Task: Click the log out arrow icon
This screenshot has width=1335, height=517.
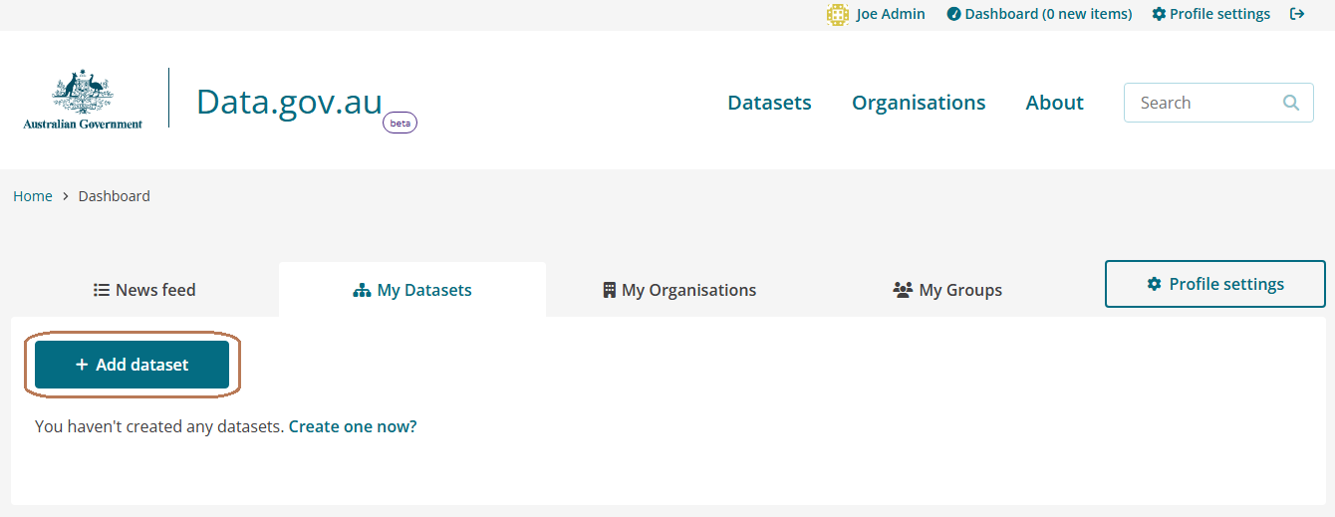Action: pos(1297,14)
